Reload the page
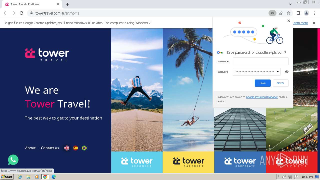 tap(21, 13)
